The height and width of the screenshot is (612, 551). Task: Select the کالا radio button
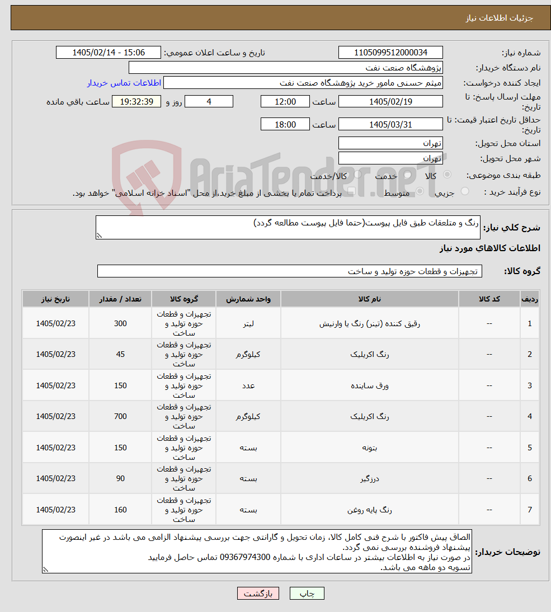(447, 175)
